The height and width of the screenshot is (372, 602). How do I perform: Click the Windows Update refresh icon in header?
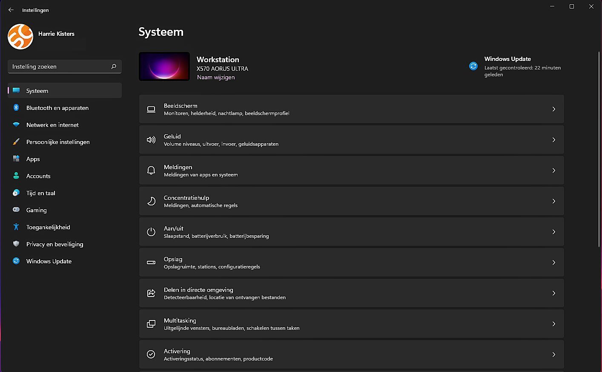[x=473, y=66]
